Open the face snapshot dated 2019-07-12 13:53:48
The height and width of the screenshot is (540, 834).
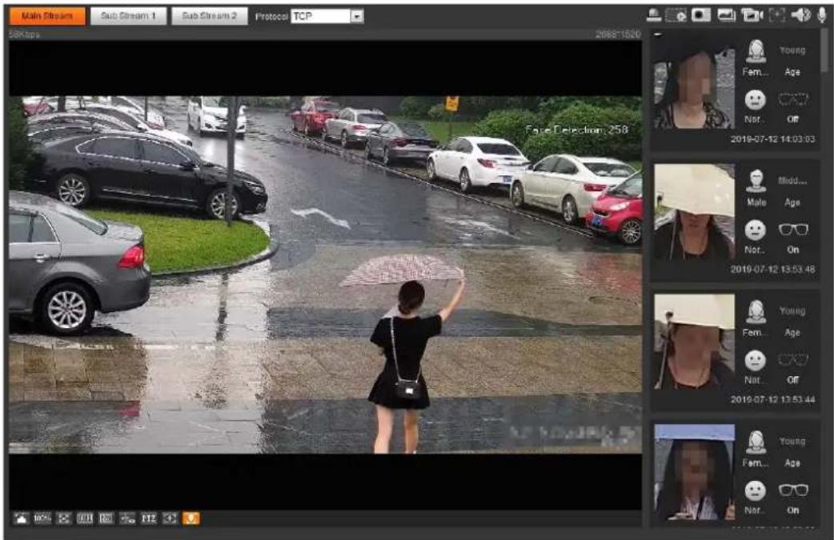pos(694,211)
